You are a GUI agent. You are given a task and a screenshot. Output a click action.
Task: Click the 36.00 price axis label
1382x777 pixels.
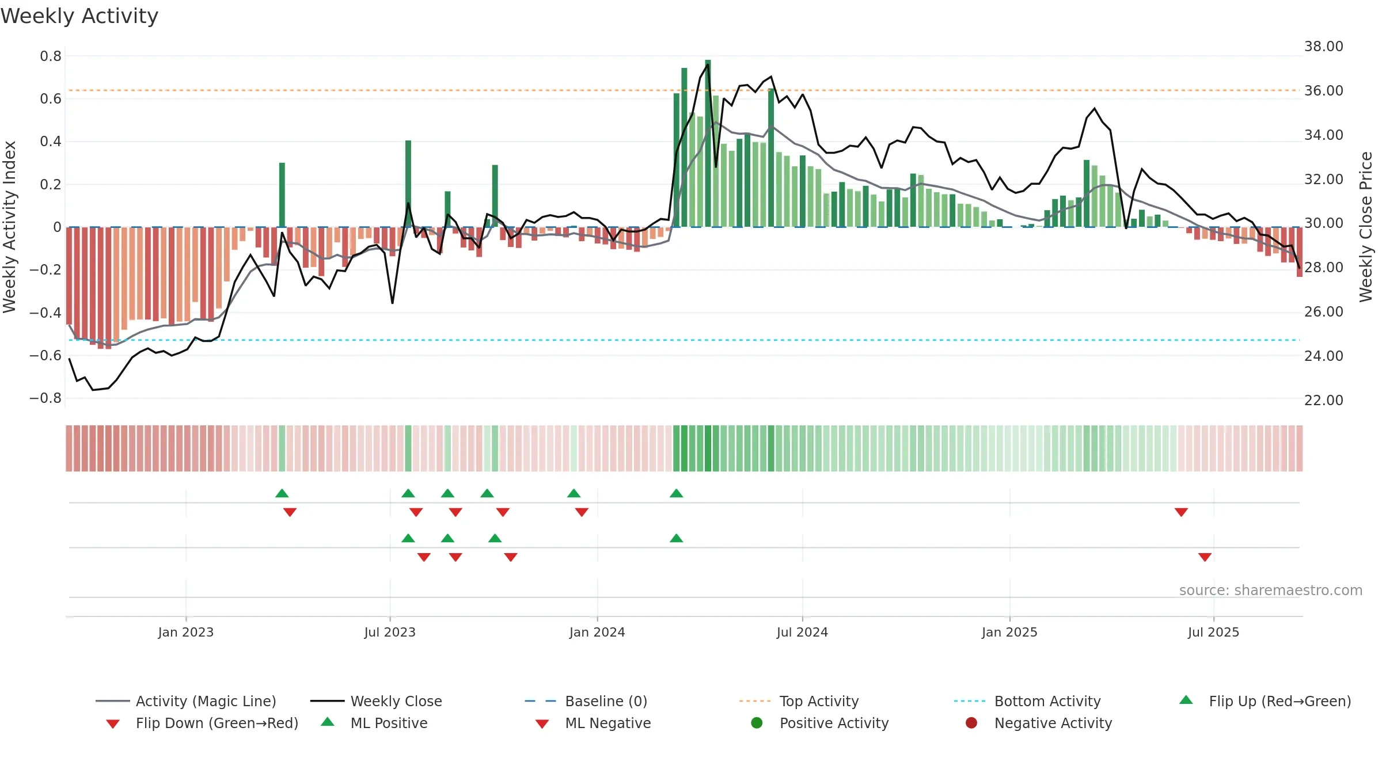coord(1324,90)
